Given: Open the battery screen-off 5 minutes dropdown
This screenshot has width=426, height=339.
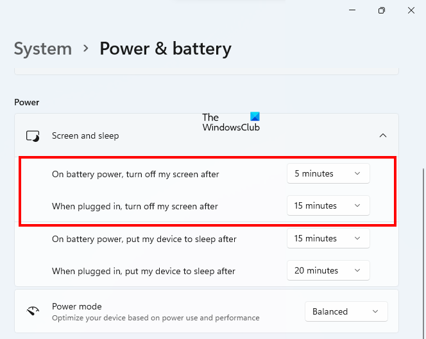Looking at the screenshot, I should click(x=328, y=173).
